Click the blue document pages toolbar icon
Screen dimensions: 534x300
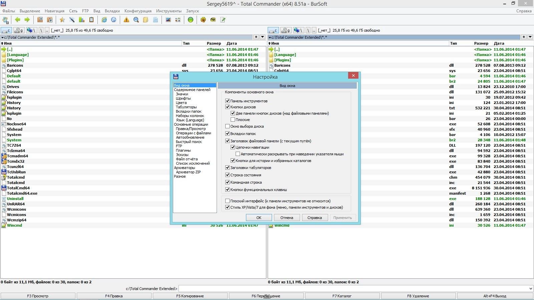pos(156,20)
